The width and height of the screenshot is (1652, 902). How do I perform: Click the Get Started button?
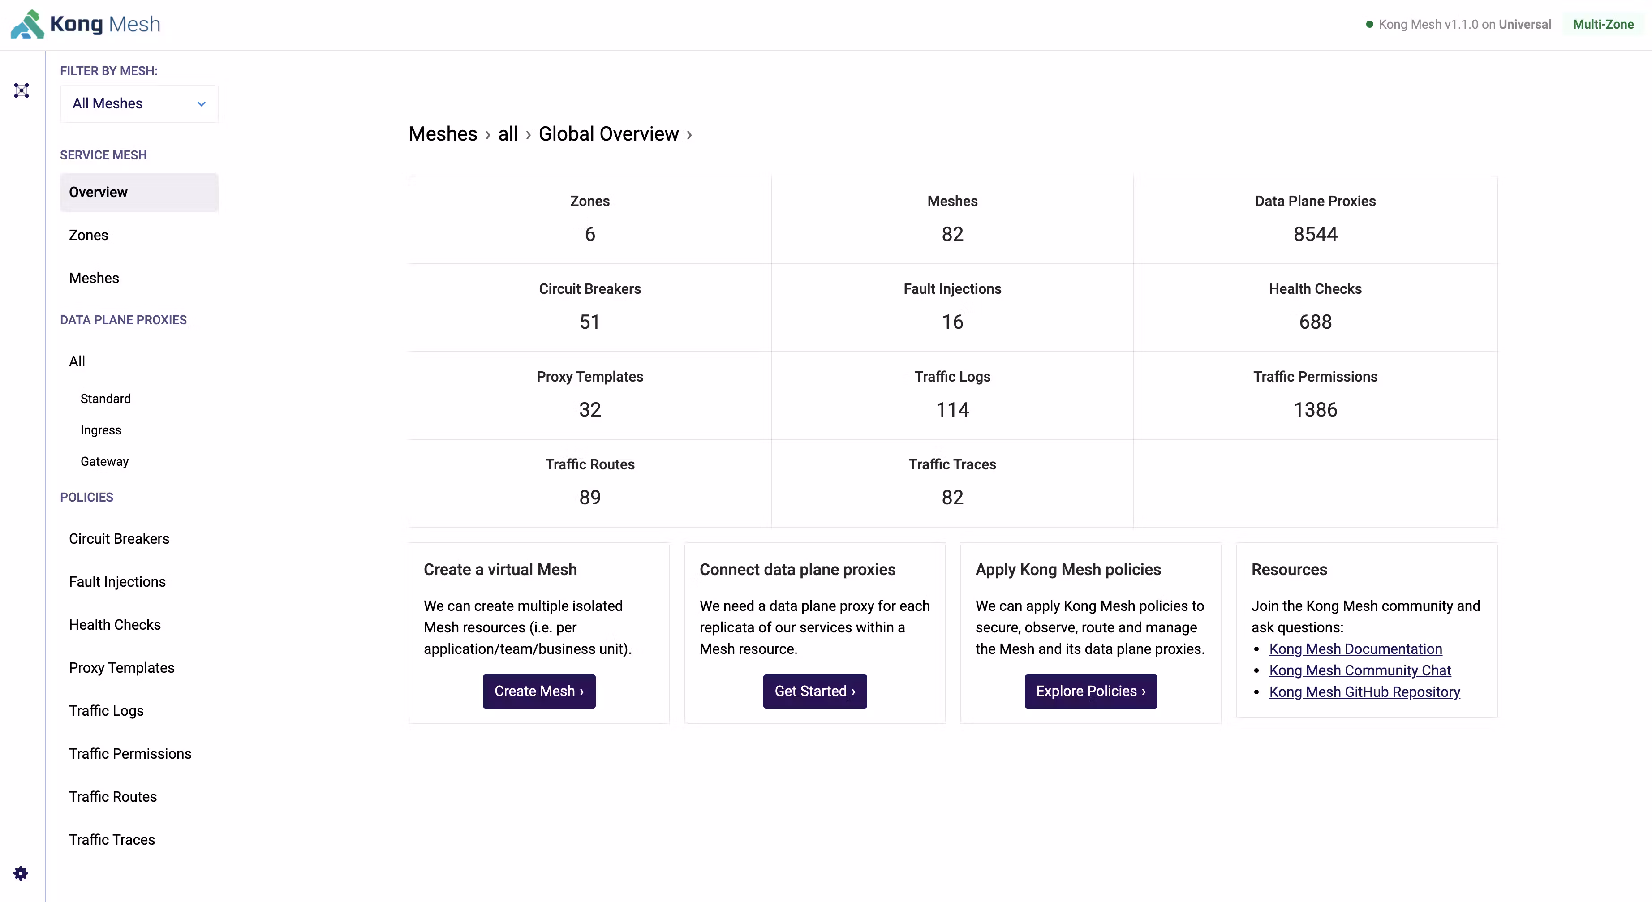[x=814, y=691]
